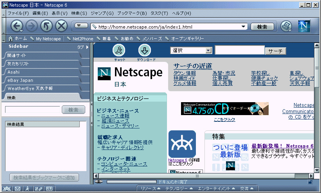Open the テクノロジー task bar menu
The image size is (321, 193).
pos(179,188)
